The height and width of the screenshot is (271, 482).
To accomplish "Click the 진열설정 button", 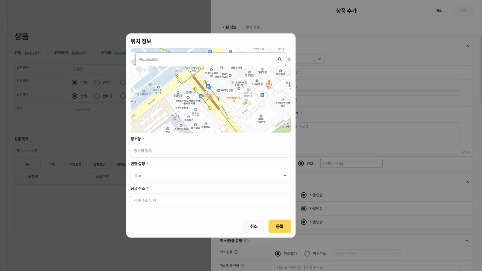I will (99, 164).
